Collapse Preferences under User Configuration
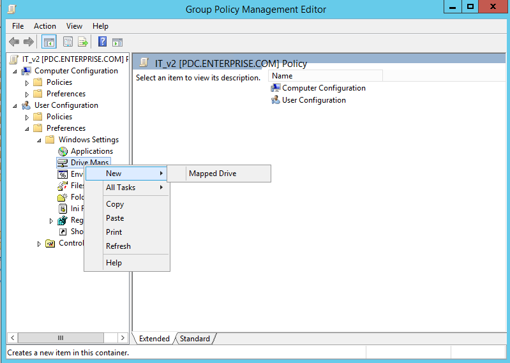The width and height of the screenshot is (510, 363). (27, 129)
